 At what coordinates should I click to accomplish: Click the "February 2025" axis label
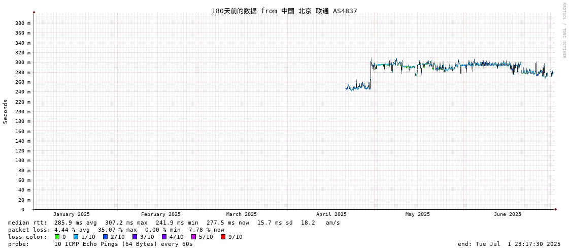coord(161,214)
